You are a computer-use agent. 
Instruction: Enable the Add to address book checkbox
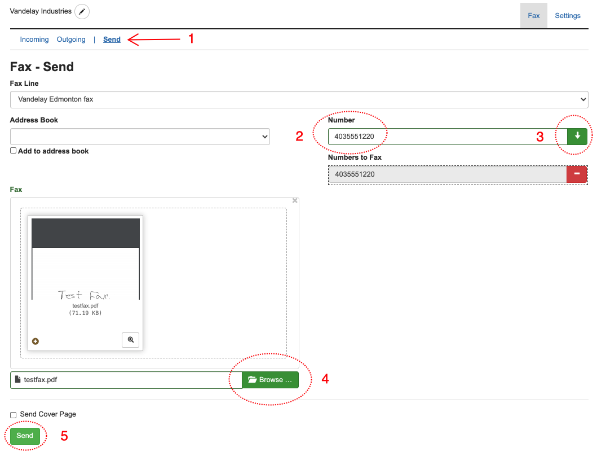tap(14, 151)
